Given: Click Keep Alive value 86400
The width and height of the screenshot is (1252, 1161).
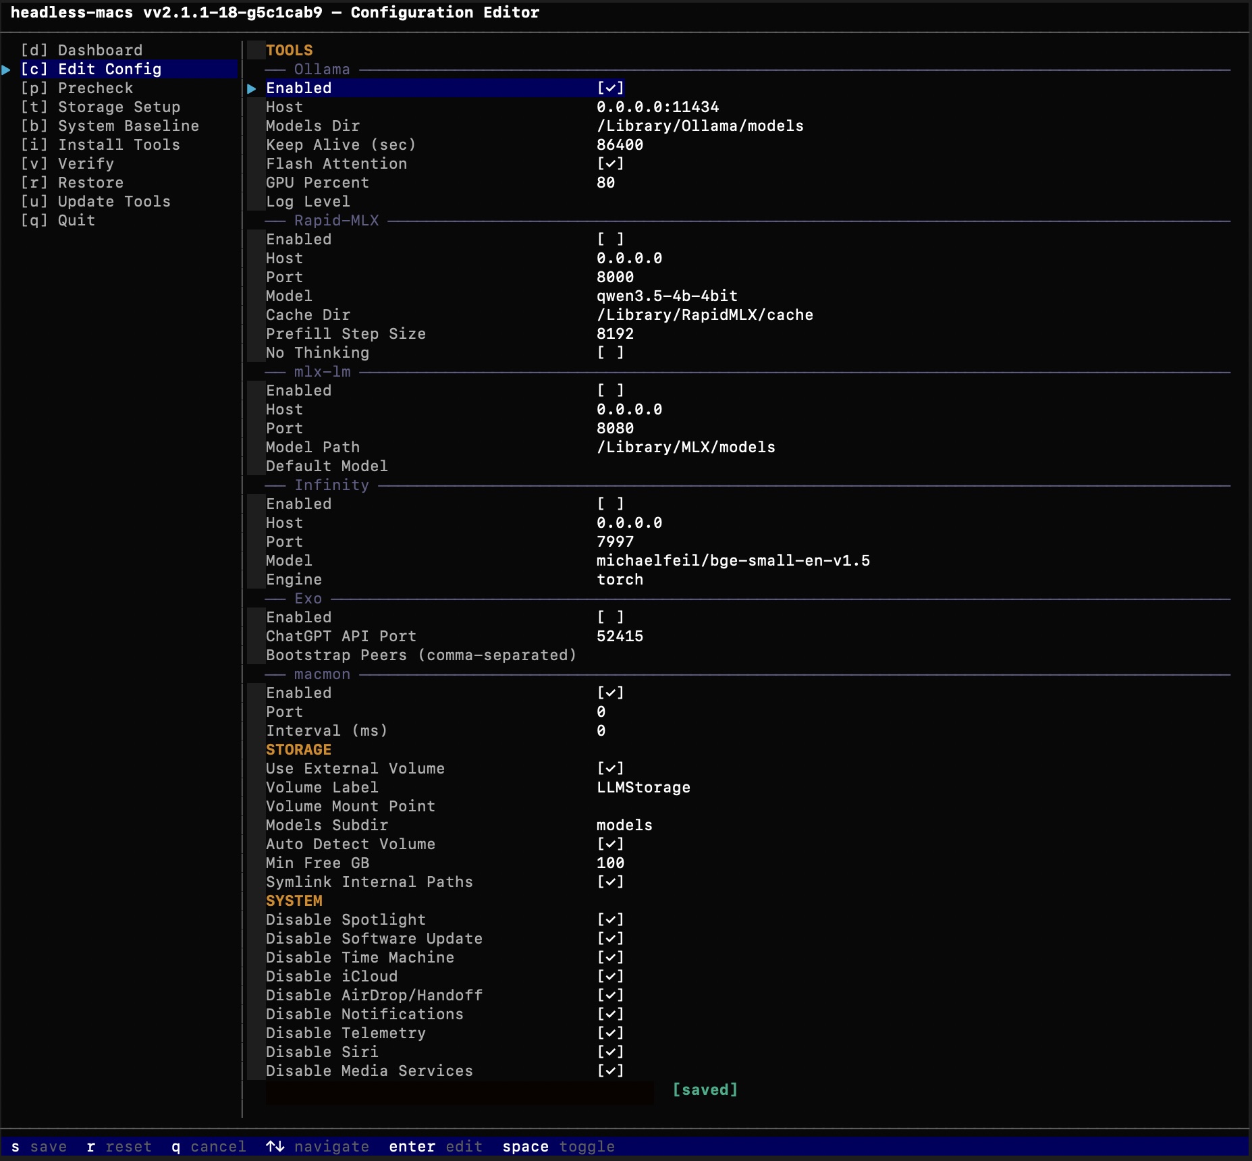Looking at the screenshot, I should point(620,144).
